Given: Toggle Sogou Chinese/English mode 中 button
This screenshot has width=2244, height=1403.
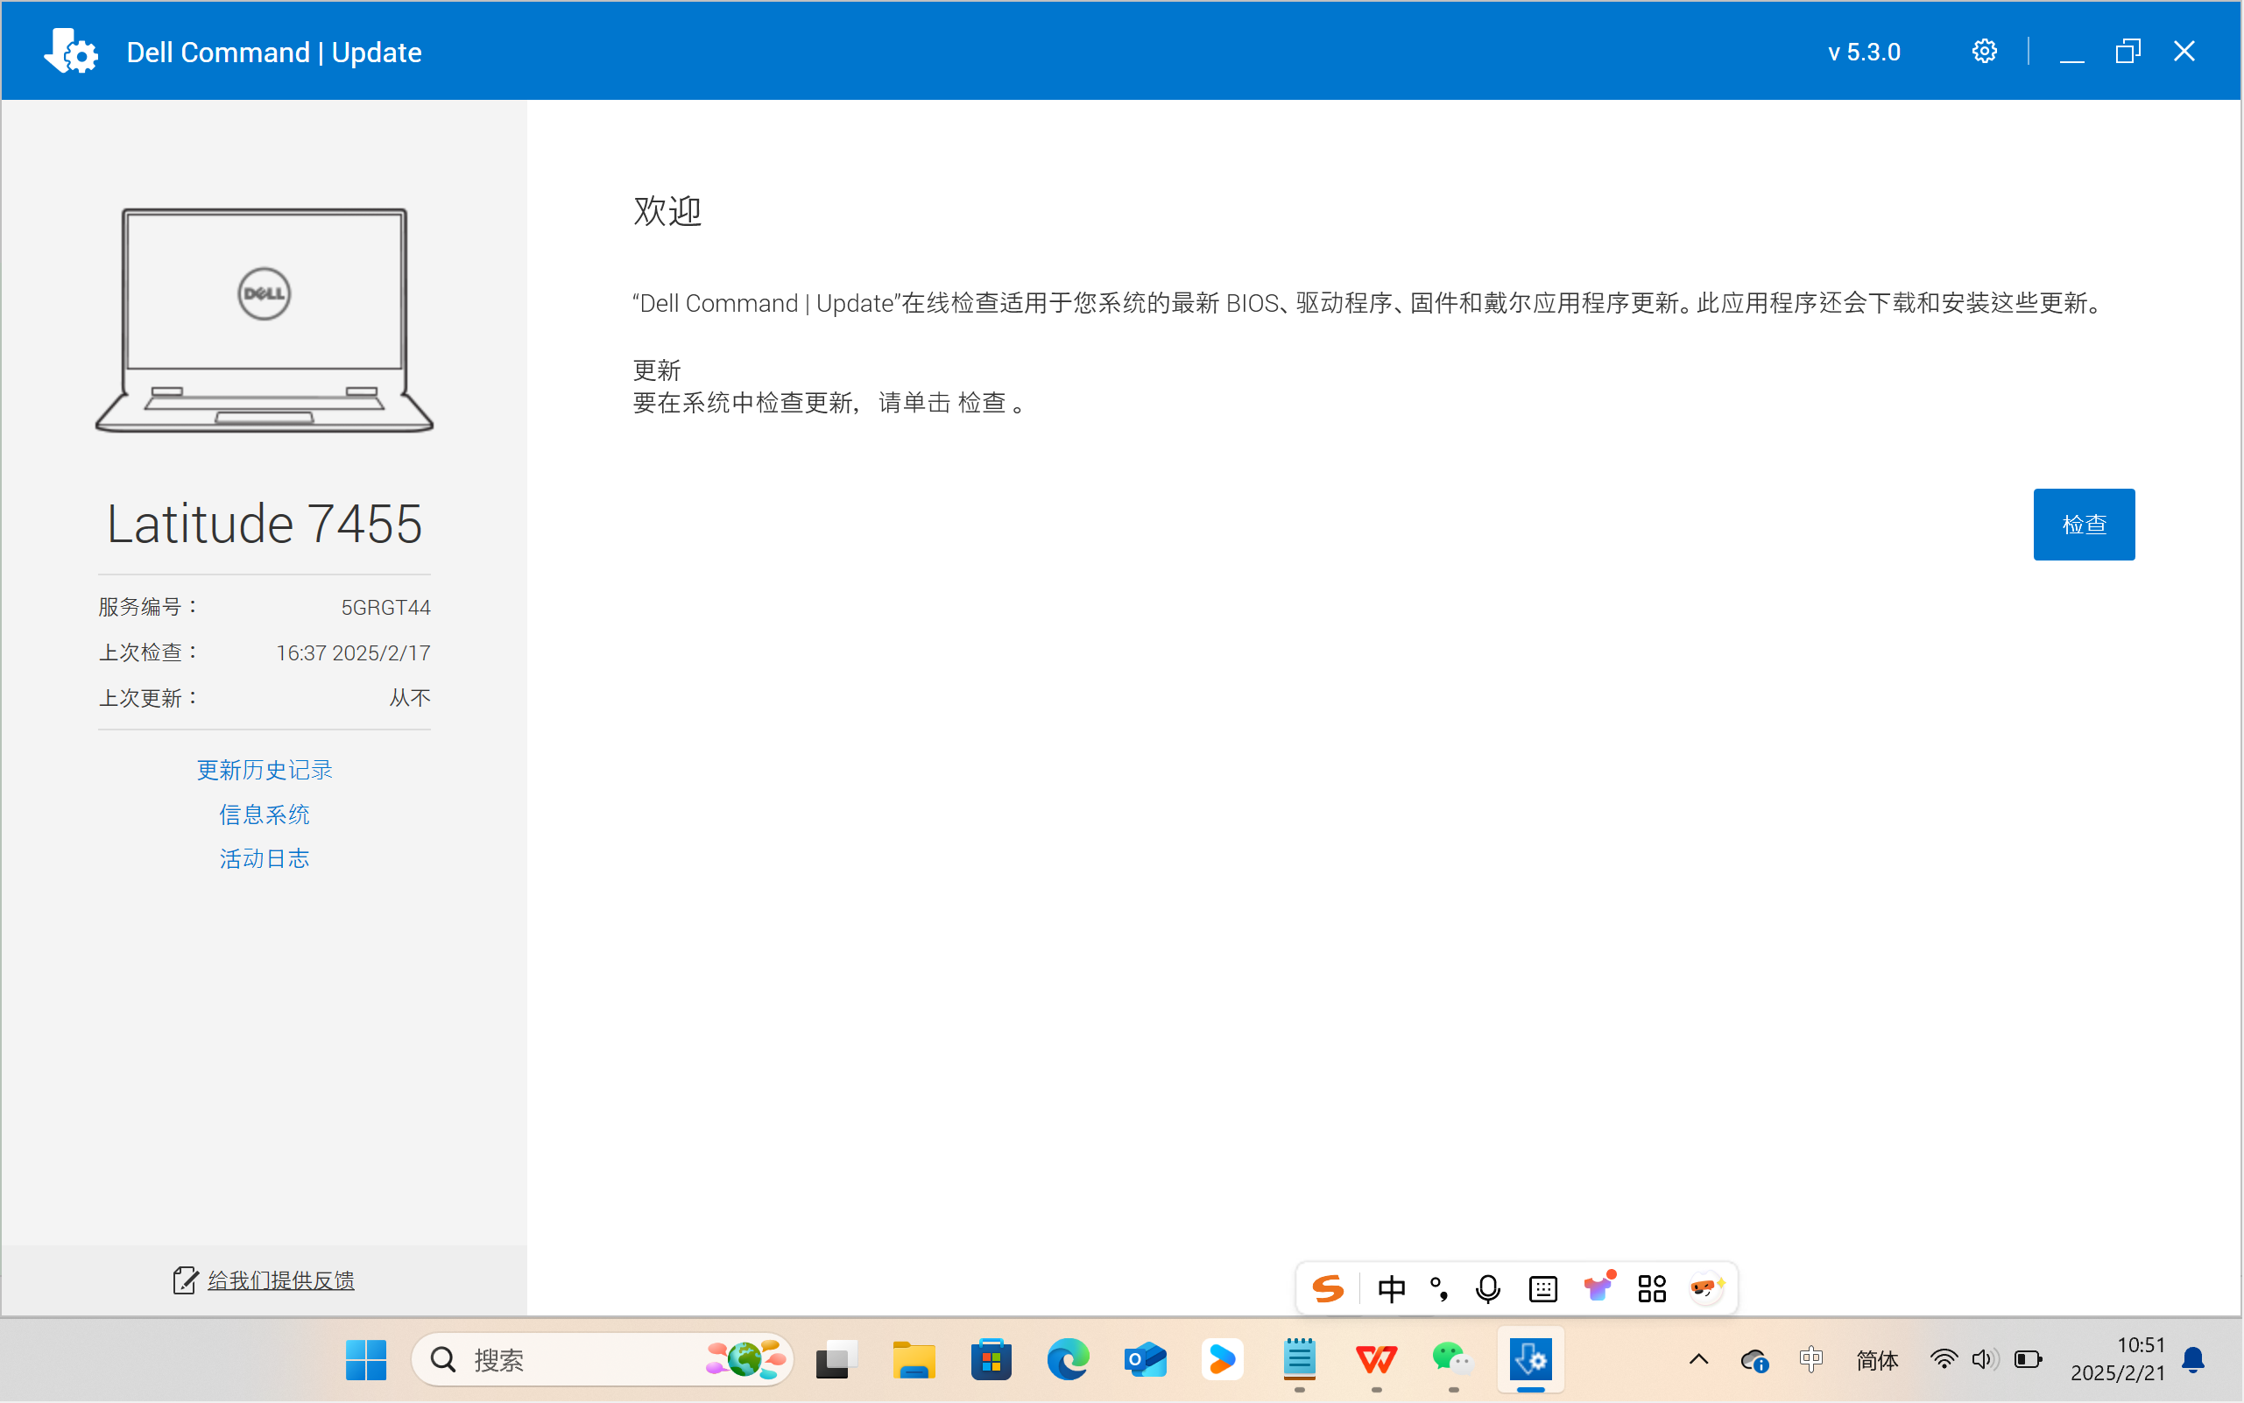Looking at the screenshot, I should tap(1391, 1288).
